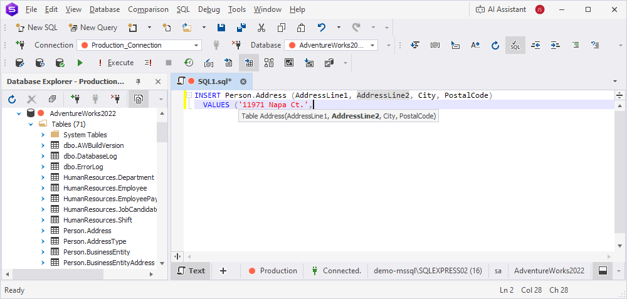Viewport: 627px width, 299px height.
Task: Toggle the highlighted results grid toolbar button
Action: (x=249, y=63)
